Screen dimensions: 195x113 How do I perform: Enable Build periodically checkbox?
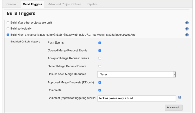8,29
